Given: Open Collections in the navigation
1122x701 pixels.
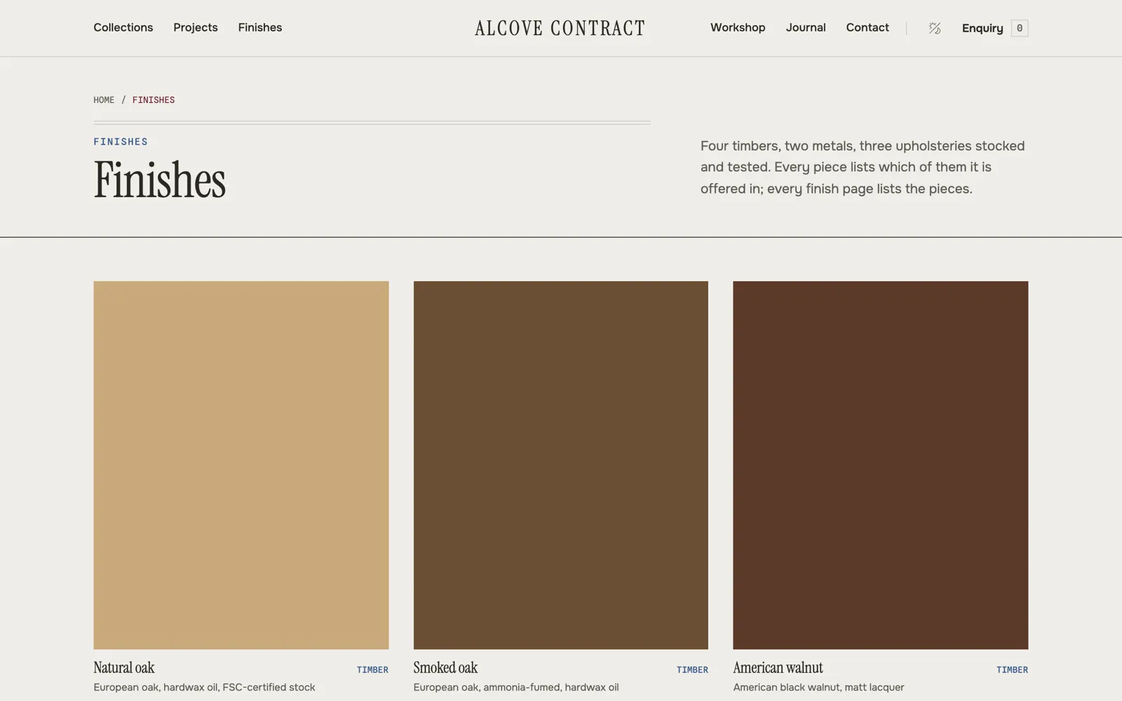Looking at the screenshot, I should click(123, 27).
